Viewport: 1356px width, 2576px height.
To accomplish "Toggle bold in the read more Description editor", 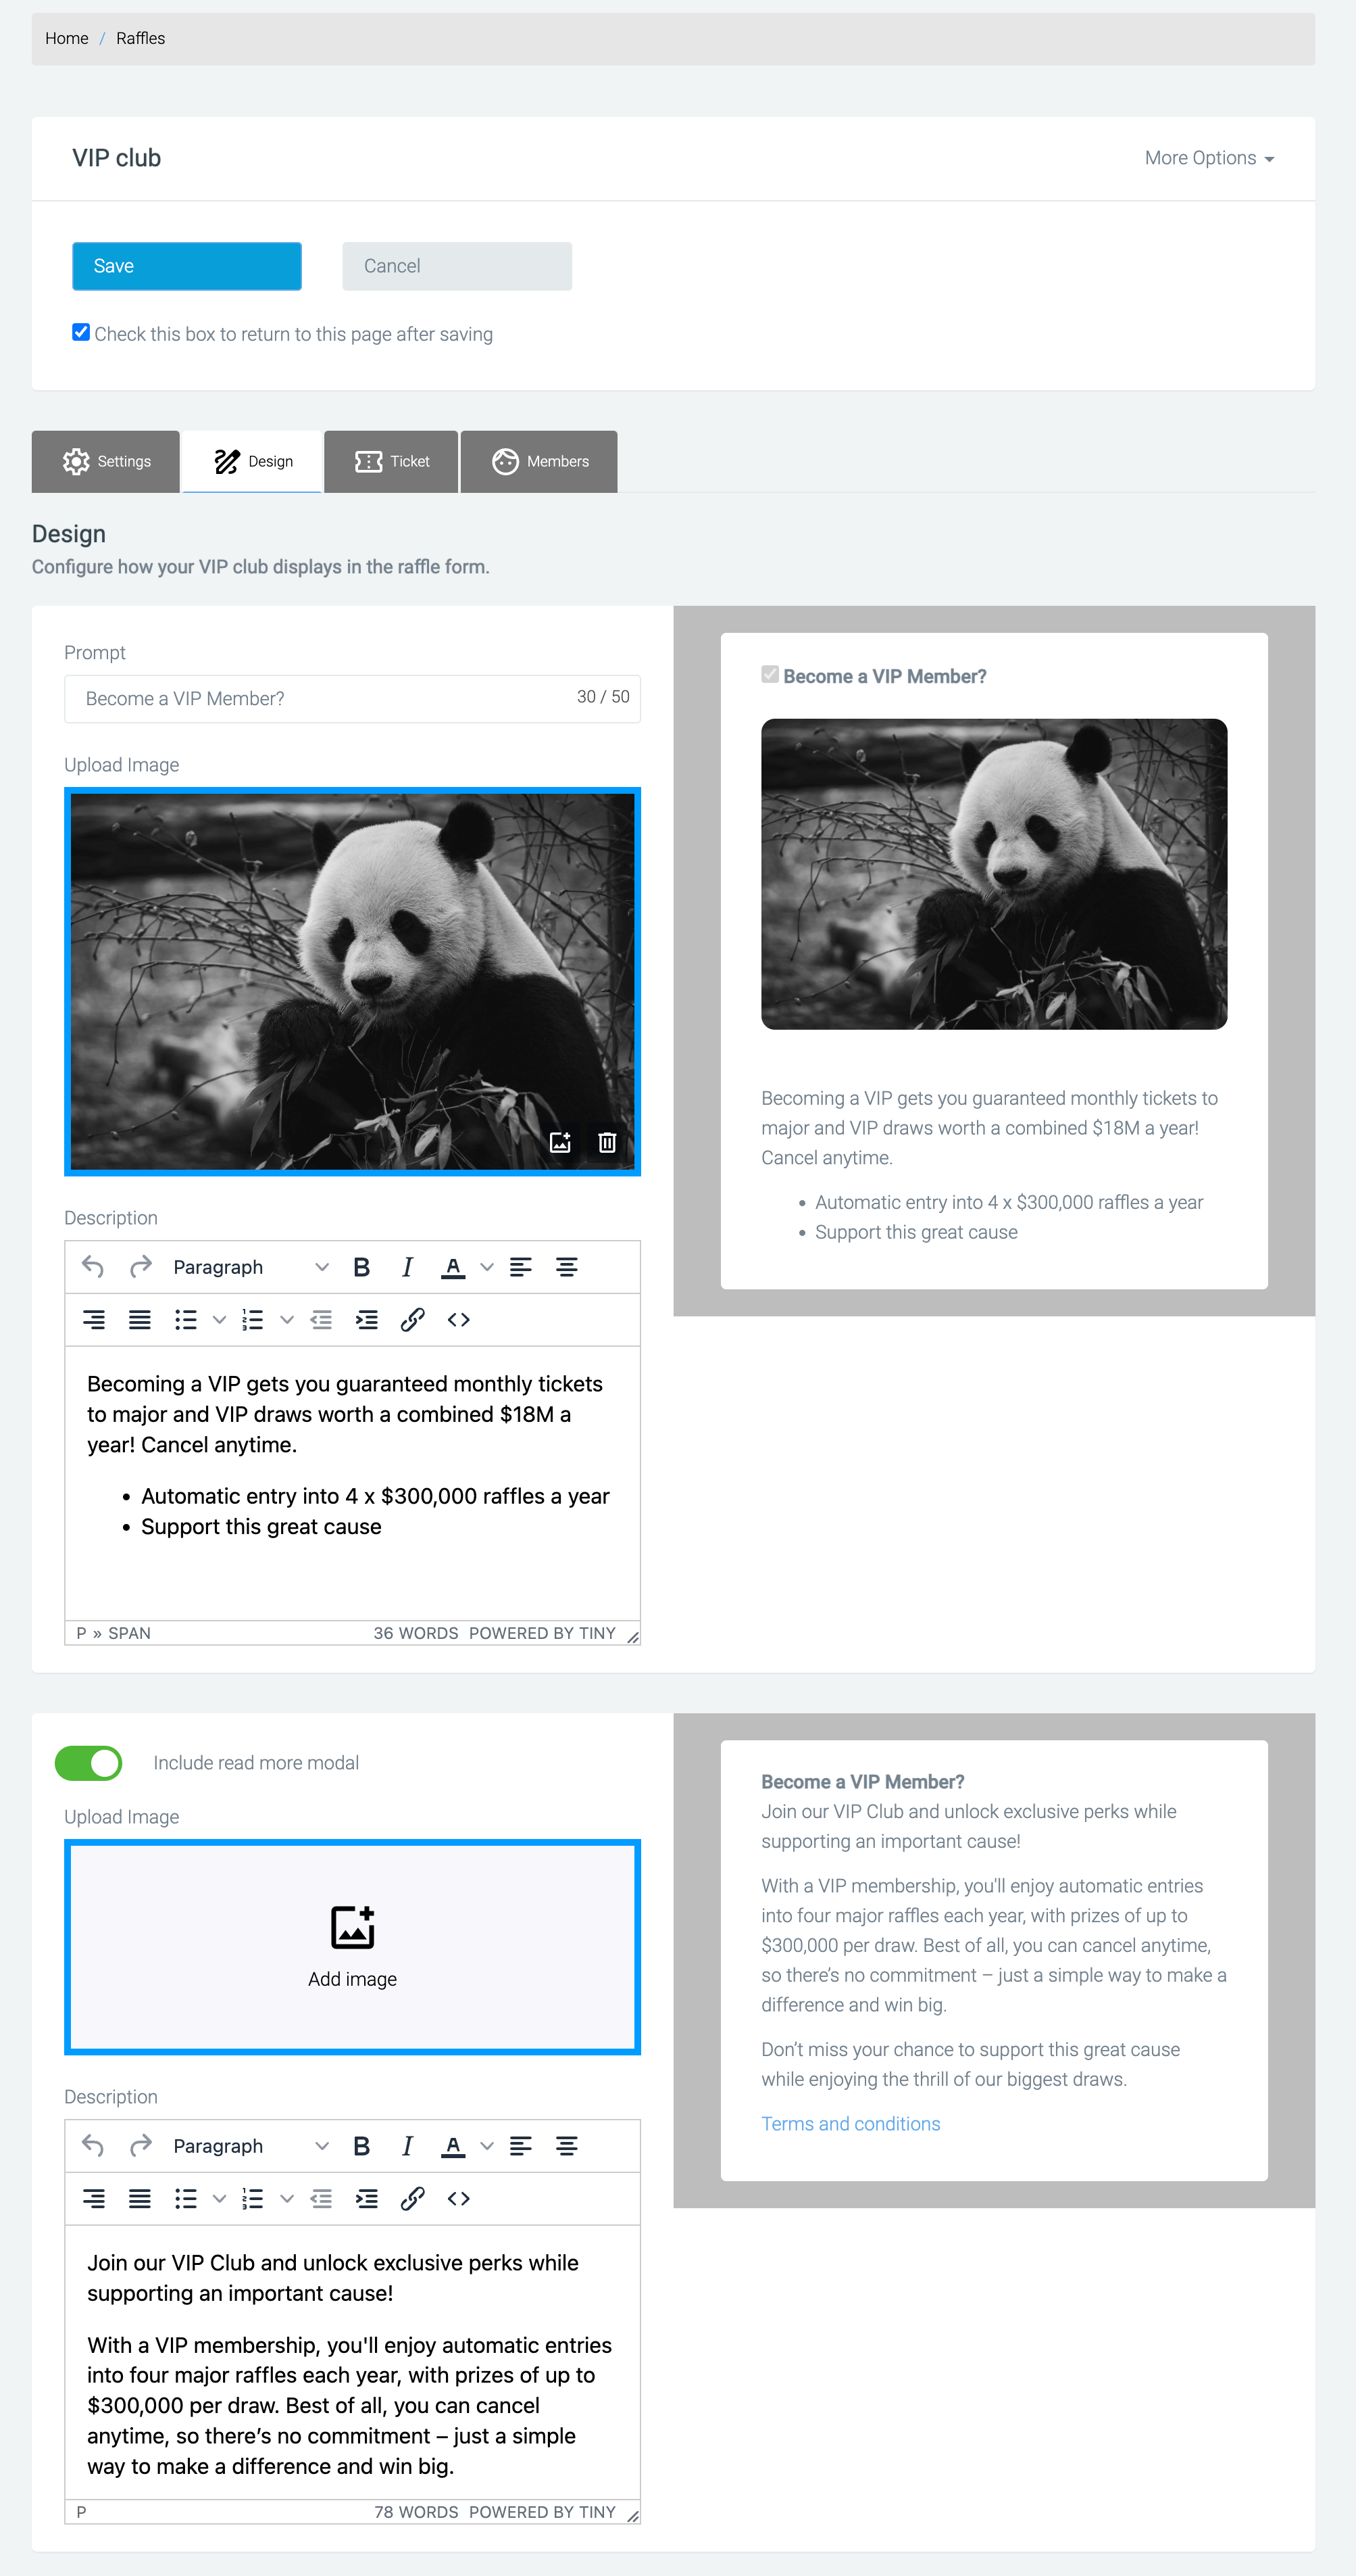I will click(x=361, y=2146).
